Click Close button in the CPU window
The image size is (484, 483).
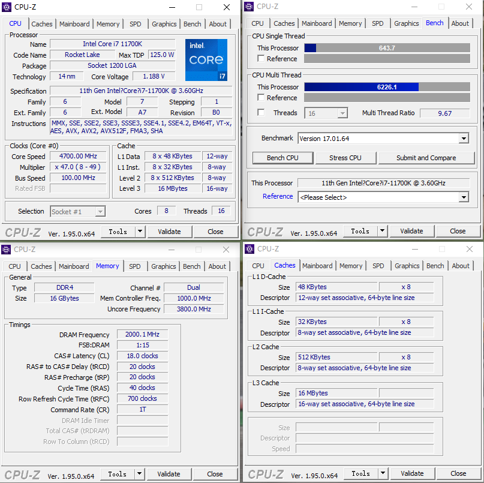point(215,232)
